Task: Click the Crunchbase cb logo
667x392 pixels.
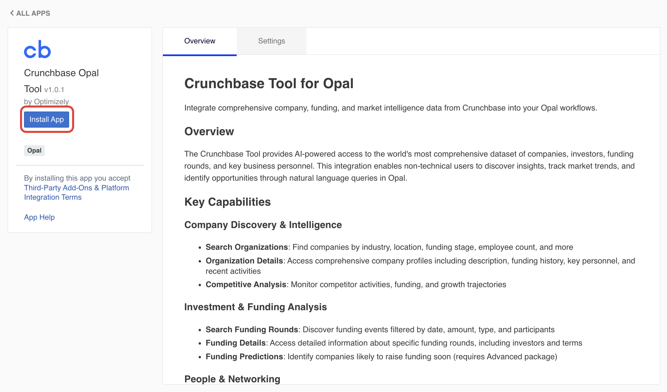Action: [37, 49]
